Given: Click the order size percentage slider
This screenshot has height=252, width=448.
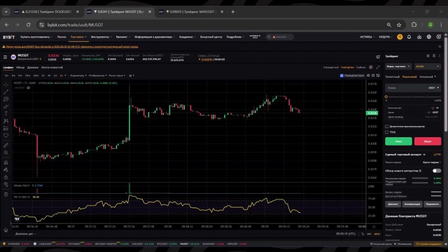Looking at the screenshot, I should pos(413,97).
